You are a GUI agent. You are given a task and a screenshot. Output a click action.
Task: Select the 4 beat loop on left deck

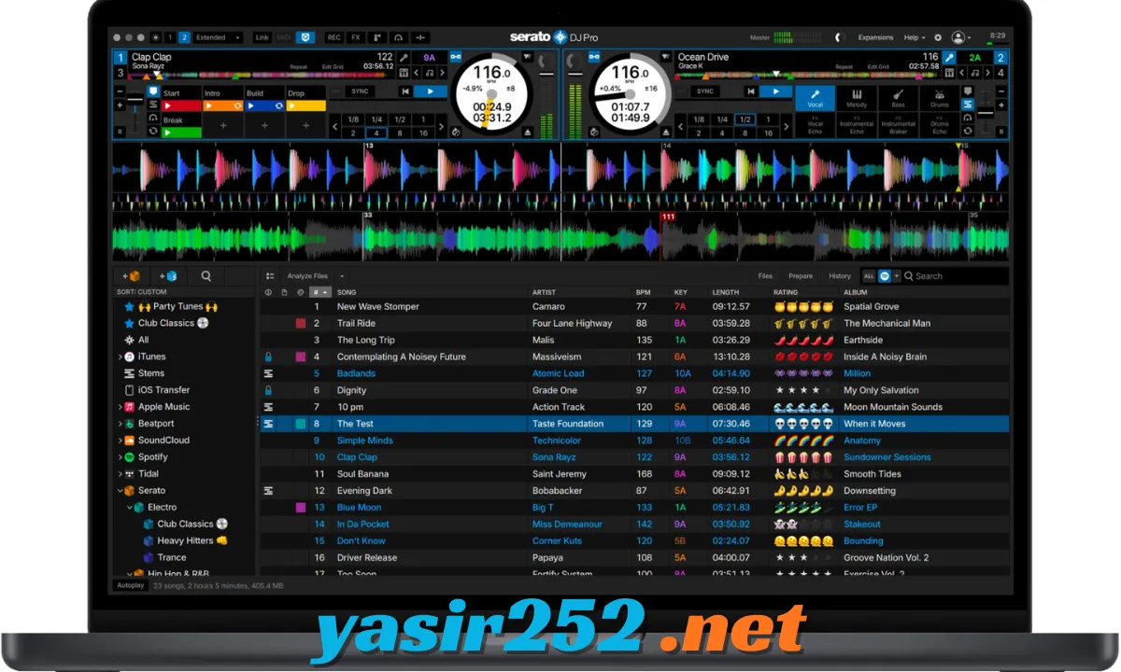[376, 133]
